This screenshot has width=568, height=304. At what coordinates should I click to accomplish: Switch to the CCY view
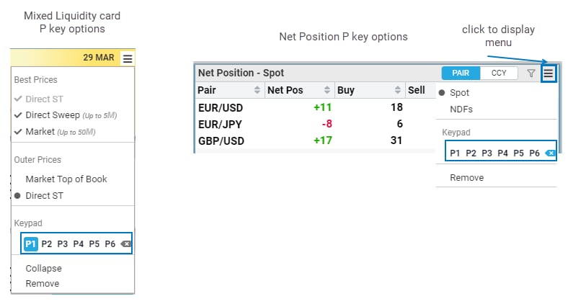pos(499,73)
